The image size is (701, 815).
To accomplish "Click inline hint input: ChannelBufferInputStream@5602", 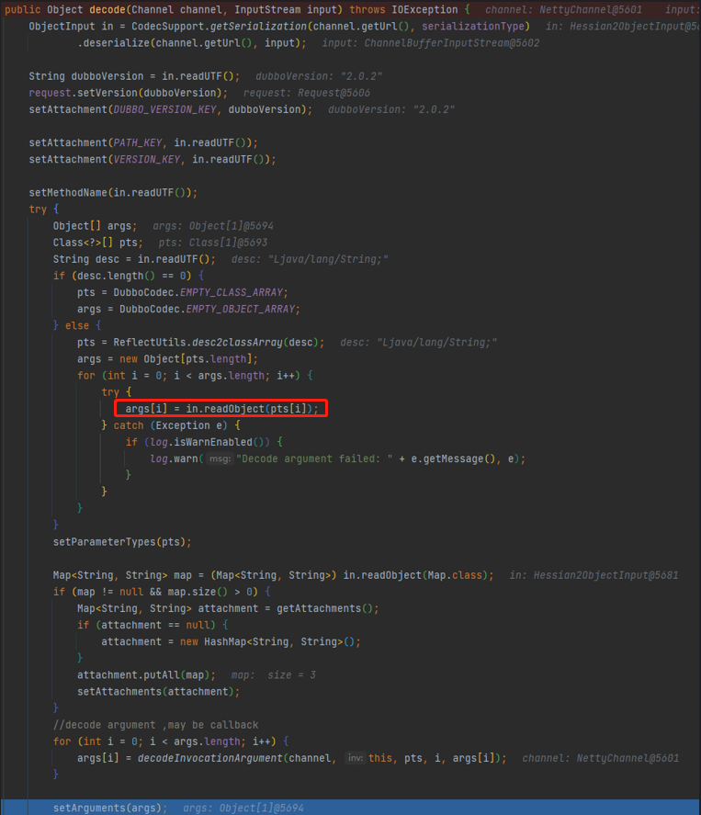I will tap(430, 42).
